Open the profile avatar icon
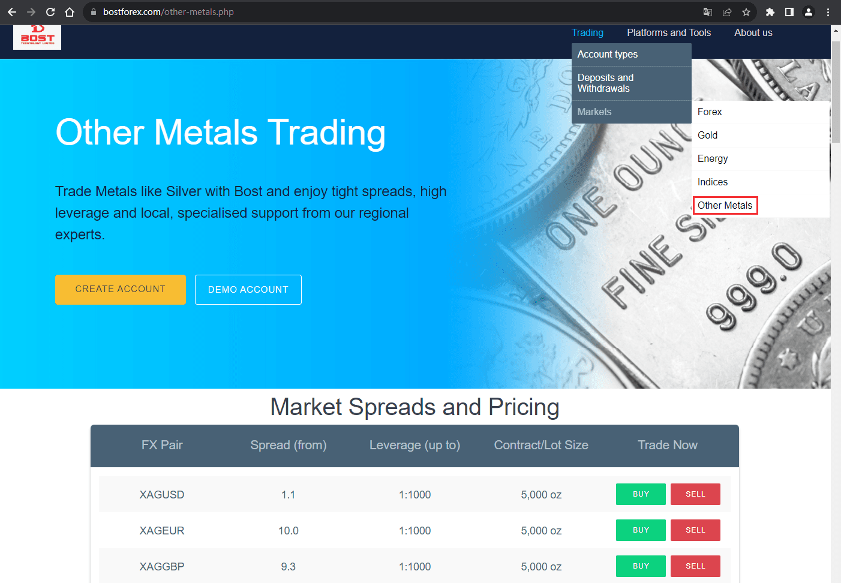Viewport: 841px width, 583px height. 809,12
